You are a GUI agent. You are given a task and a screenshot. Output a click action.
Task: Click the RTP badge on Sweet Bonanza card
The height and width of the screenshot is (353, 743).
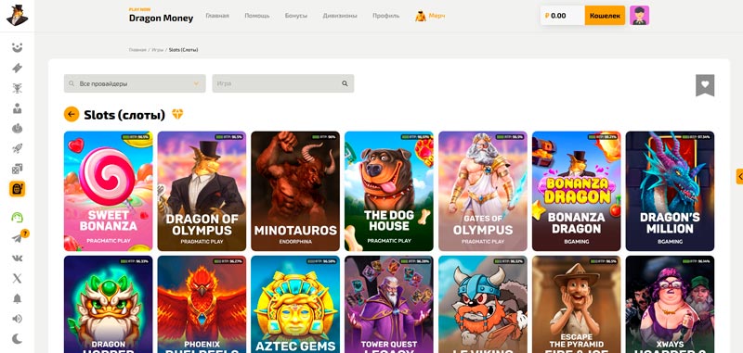coord(136,137)
